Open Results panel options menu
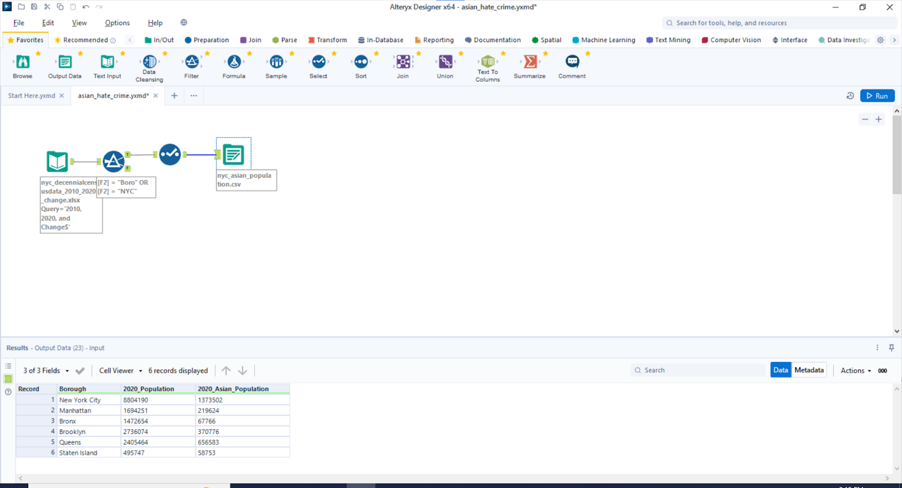Screen dimensions: 902x488 coord(877,348)
